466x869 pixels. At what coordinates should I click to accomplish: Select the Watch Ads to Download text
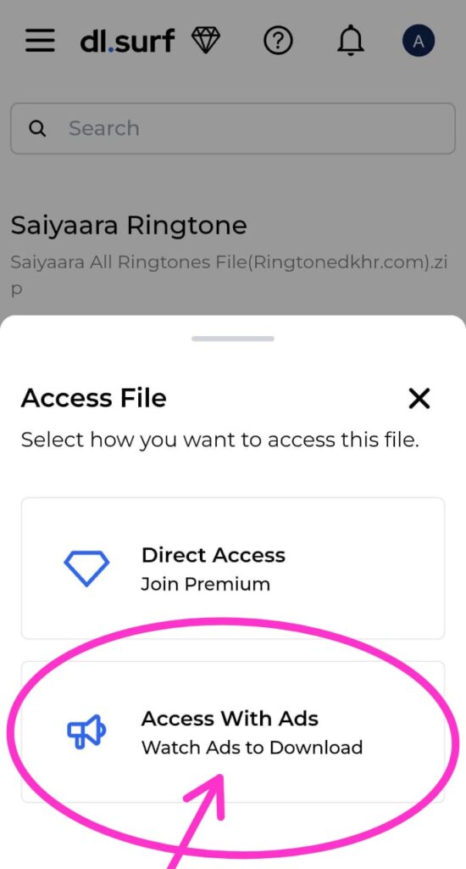(x=252, y=747)
